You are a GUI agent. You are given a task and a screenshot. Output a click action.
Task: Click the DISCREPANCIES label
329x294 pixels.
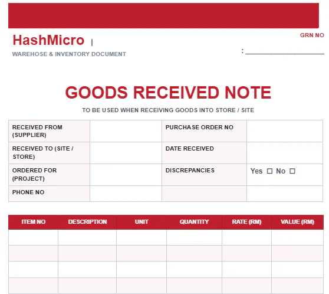tap(190, 170)
